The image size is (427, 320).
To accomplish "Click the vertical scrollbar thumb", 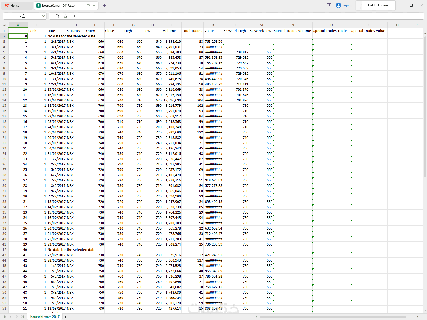I will [425, 107].
